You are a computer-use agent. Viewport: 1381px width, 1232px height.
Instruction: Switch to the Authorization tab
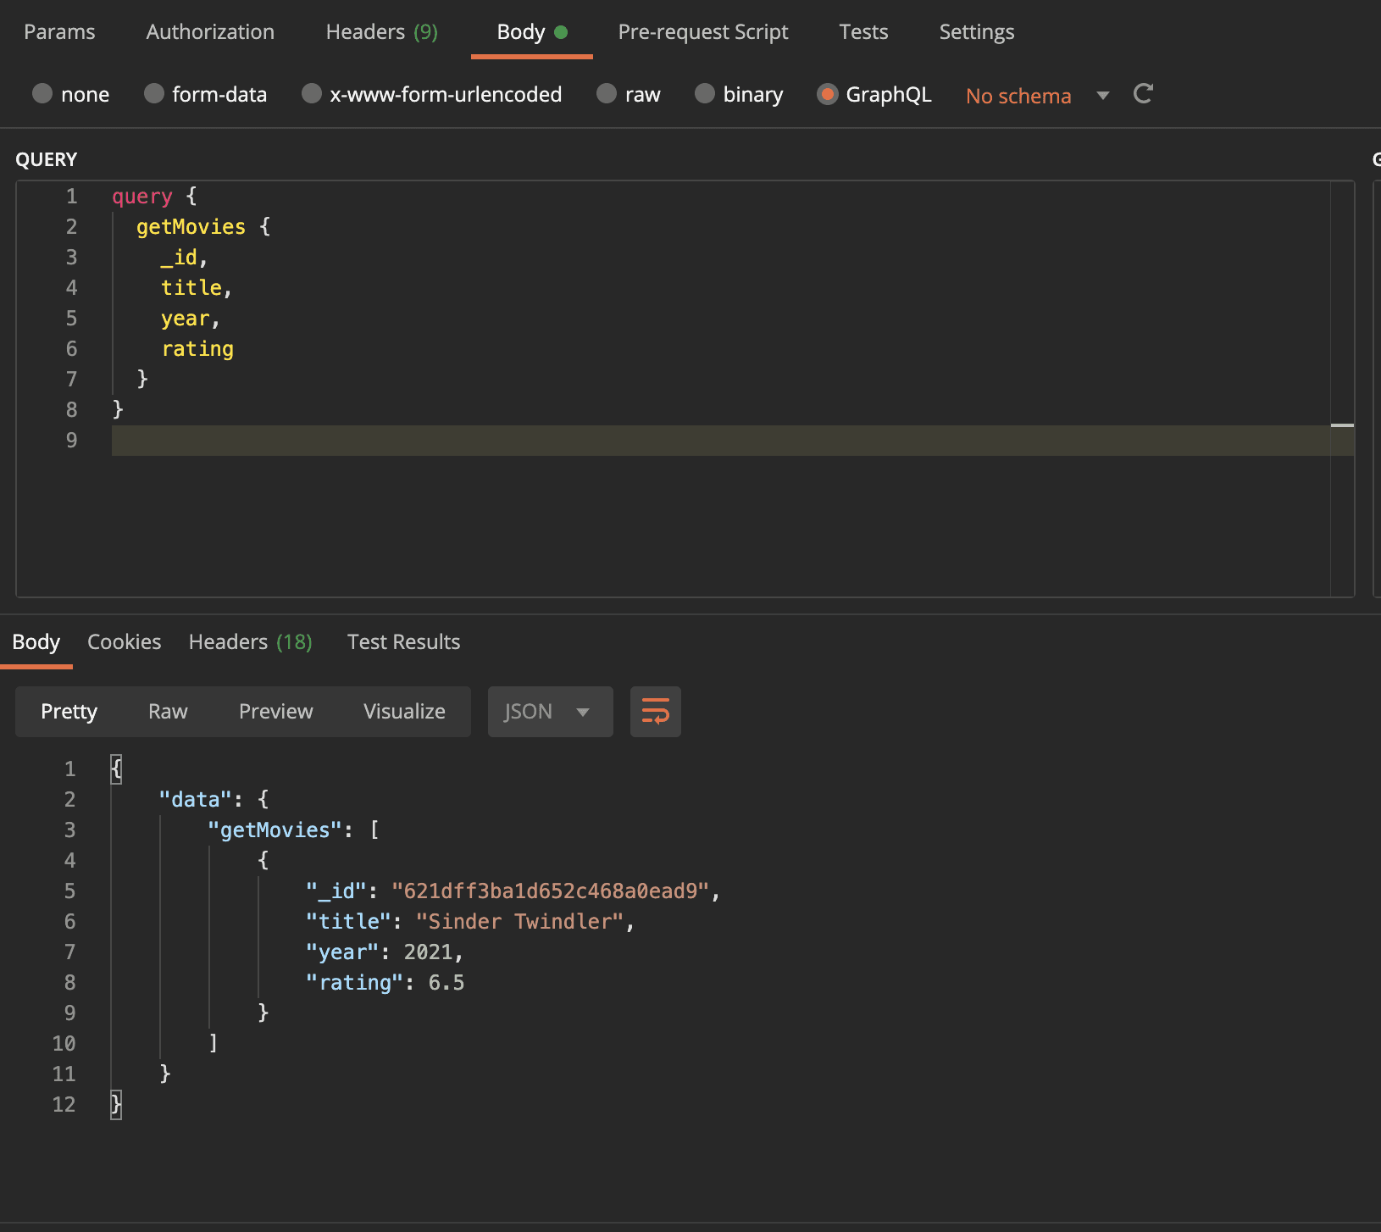(x=210, y=32)
